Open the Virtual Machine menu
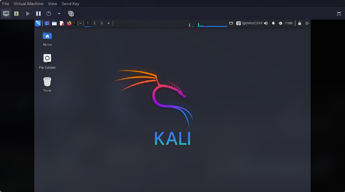345x192 pixels. (28, 4)
